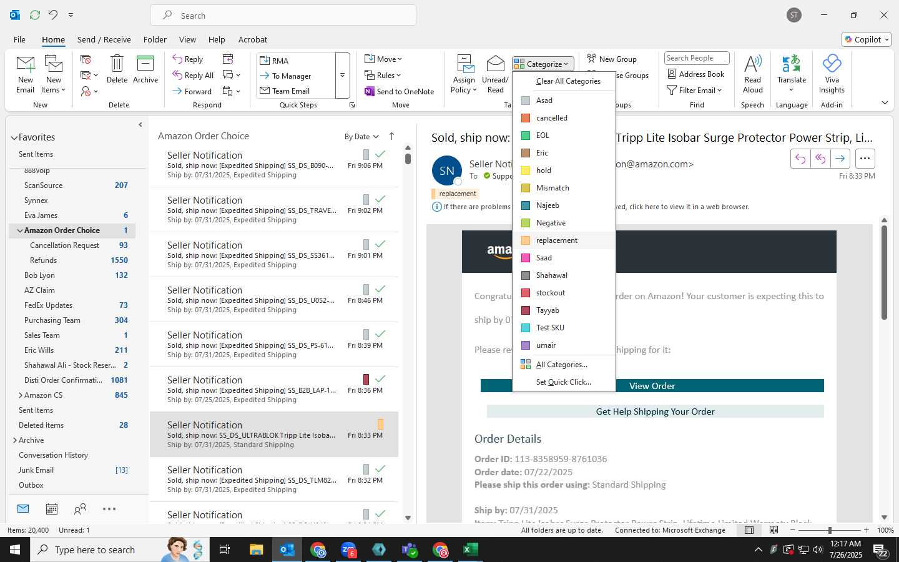Click Reply All in ribbon

[x=194, y=76]
